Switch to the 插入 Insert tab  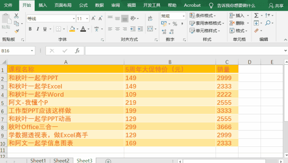tap(43, 5)
